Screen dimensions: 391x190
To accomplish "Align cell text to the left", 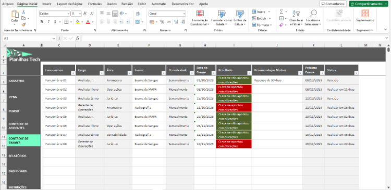I will tap(102, 22).
